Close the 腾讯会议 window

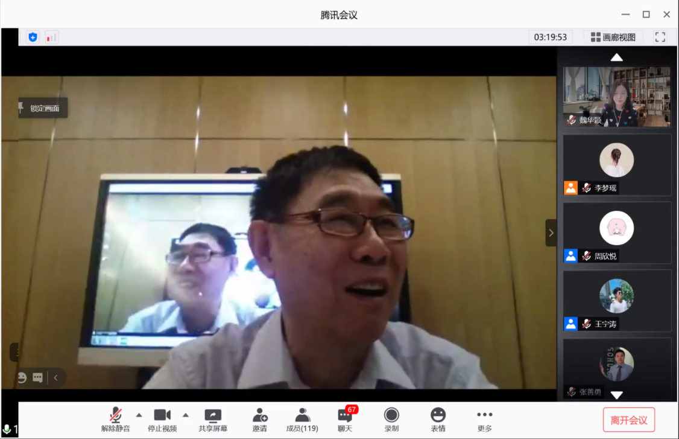(667, 14)
